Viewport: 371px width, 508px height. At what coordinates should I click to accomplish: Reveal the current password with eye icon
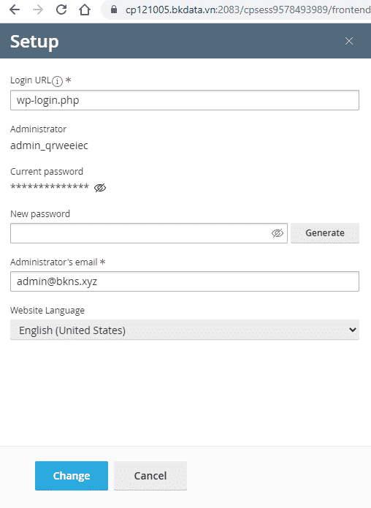click(x=100, y=188)
